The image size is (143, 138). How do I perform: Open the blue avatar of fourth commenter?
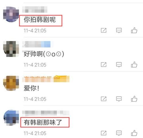[11, 118]
